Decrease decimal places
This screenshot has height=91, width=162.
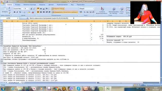(x=93, y=12)
